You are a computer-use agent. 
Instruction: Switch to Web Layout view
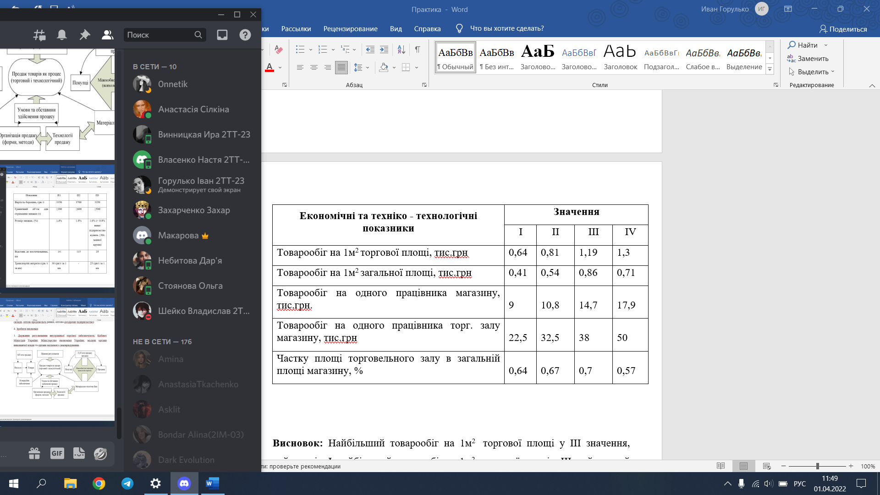point(766,466)
